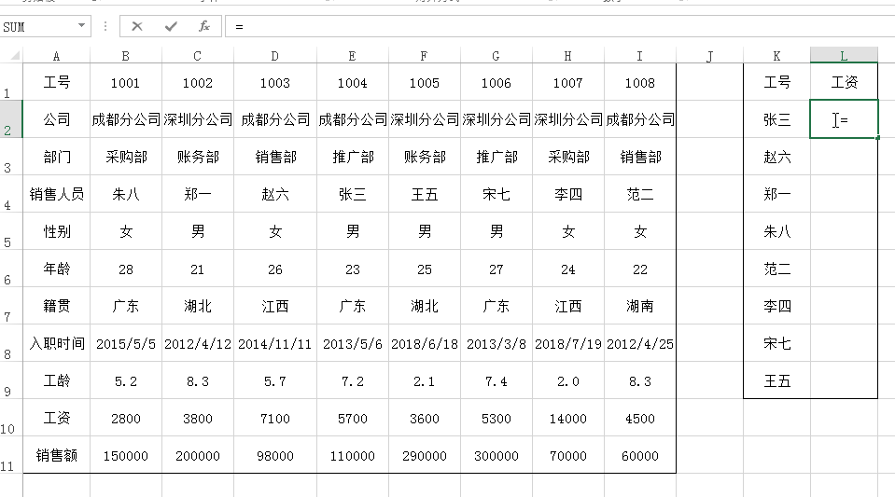Select column B header

point(126,56)
